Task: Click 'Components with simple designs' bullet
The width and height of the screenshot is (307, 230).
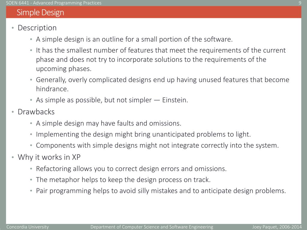Action: (157, 146)
